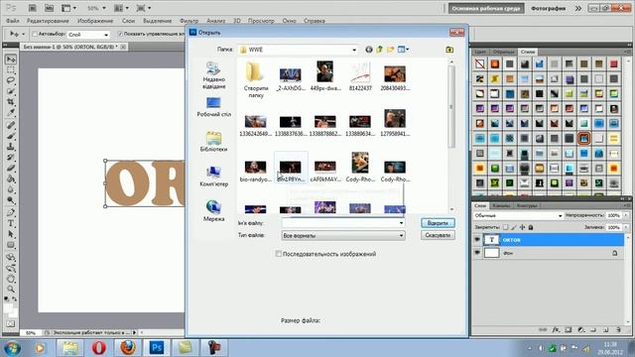Open Computer location in dialog sidebar

[213, 177]
